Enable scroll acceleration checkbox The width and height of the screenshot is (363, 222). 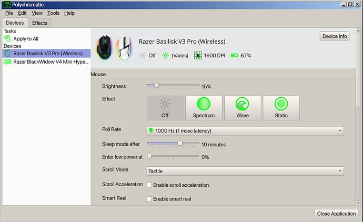(x=149, y=185)
